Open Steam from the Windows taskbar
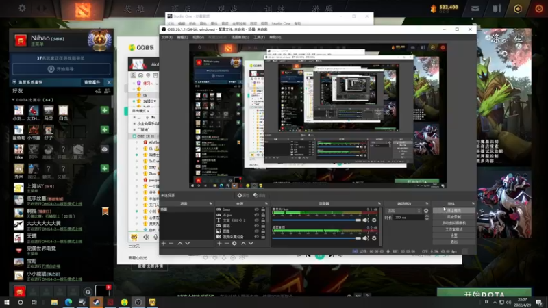This screenshot has width=548, height=308. point(96,303)
